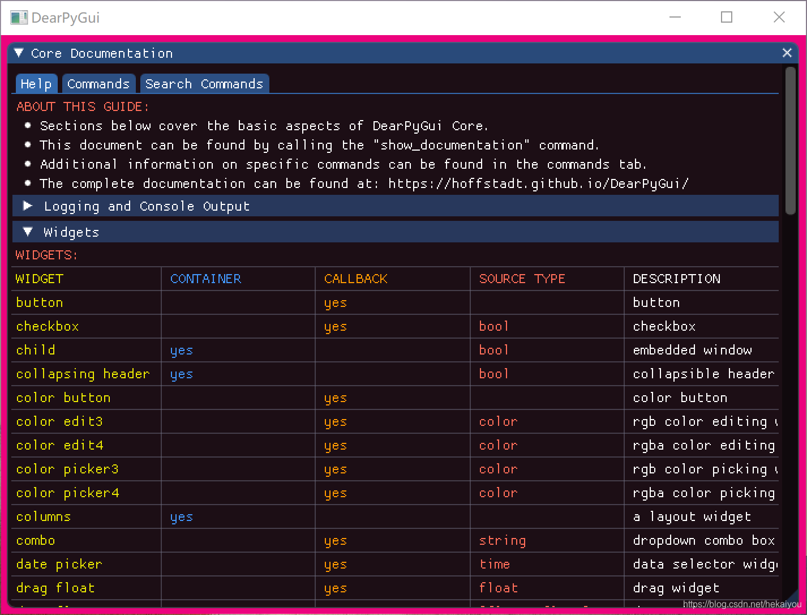The width and height of the screenshot is (807, 615).
Task: Minimize the DearPyGui window
Action: pyautogui.click(x=675, y=18)
